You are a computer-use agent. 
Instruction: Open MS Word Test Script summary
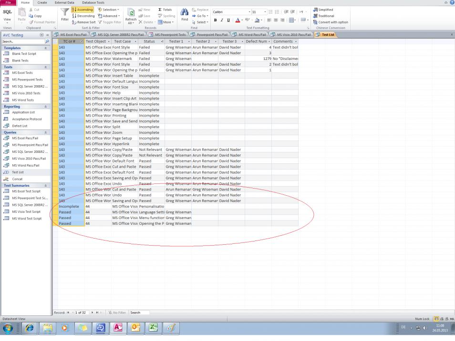pos(27,219)
